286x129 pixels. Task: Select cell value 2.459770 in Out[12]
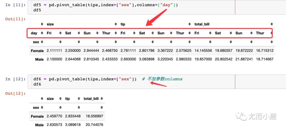tap(54, 116)
